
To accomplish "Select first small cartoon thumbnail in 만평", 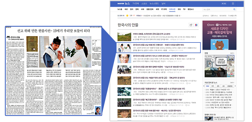I will click(231, 58).
